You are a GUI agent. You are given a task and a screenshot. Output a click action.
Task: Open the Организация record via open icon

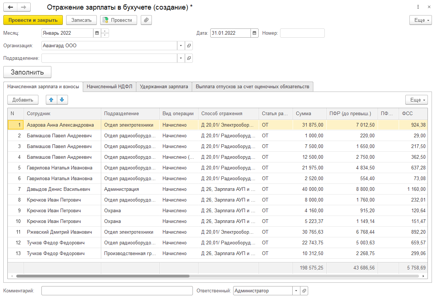pyautogui.click(x=189, y=46)
